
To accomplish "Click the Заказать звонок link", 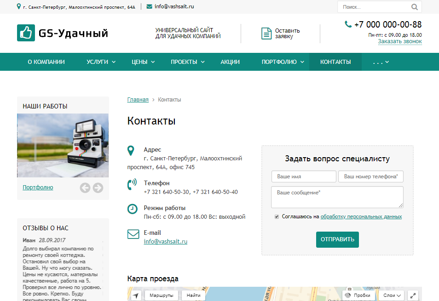I will (x=399, y=41).
